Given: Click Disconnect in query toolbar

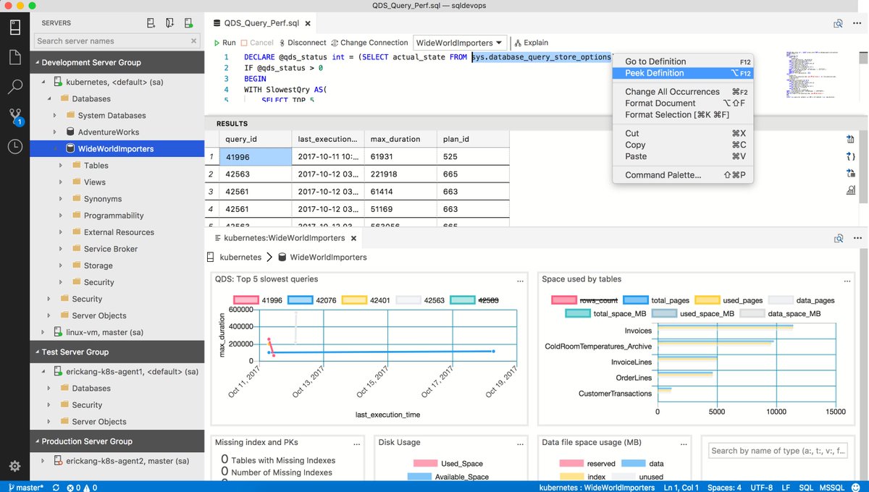Looking at the screenshot, I should click(x=302, y=43).
